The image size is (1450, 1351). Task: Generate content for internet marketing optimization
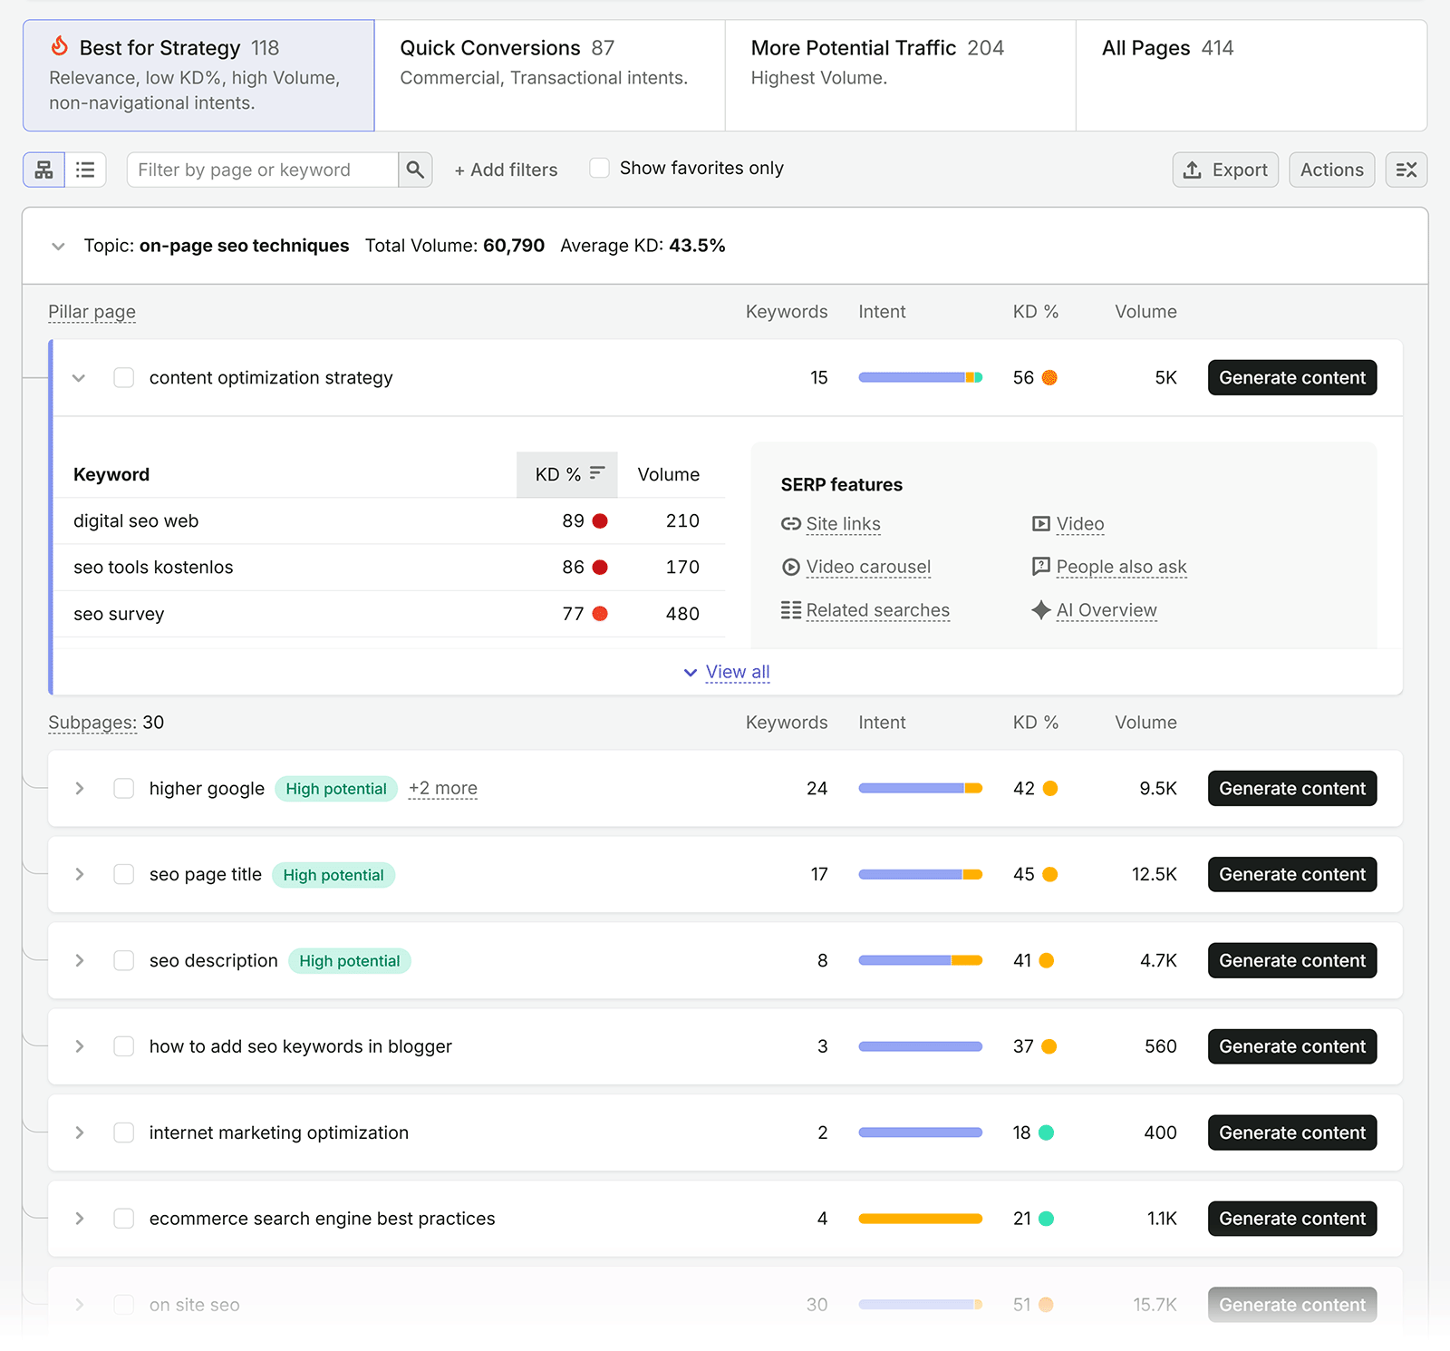1292,1132
